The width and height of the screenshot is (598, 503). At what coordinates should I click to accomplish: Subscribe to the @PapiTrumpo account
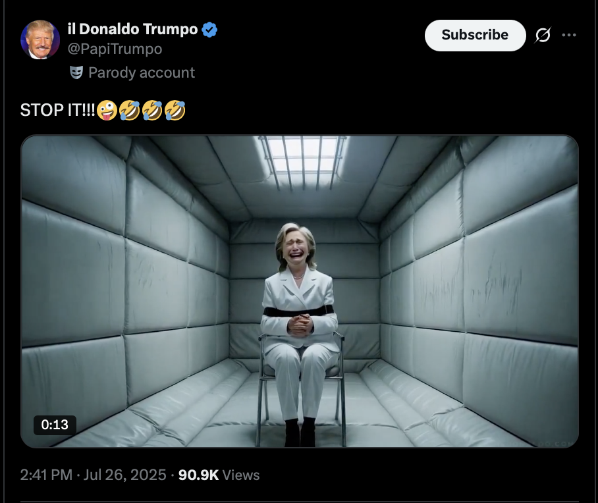click(476, 35)
